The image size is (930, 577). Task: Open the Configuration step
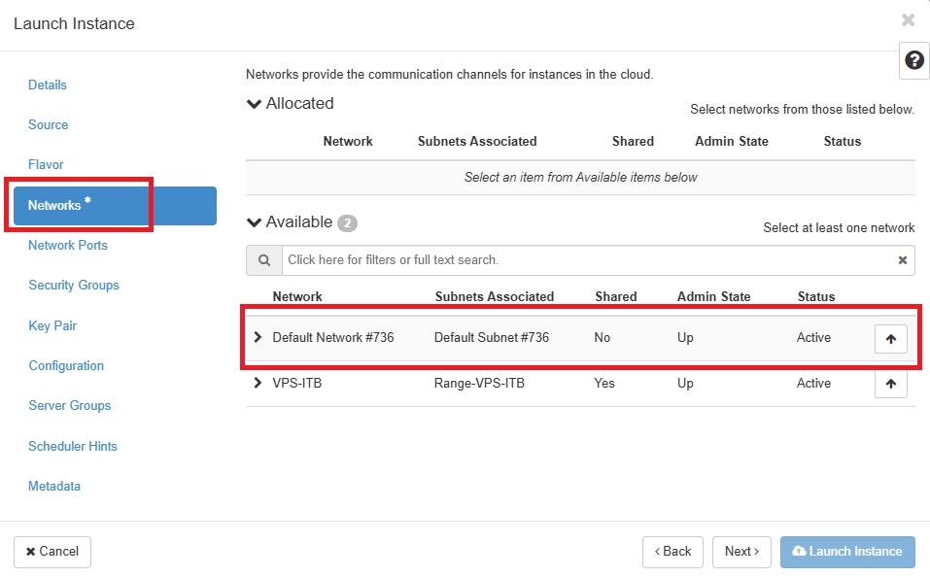coord(66,365)
